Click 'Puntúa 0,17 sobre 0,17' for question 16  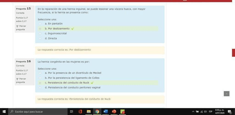[x=22, y=72]
